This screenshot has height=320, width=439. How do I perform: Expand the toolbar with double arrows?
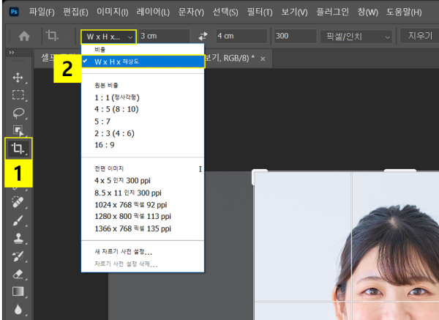tap(12, 53)
